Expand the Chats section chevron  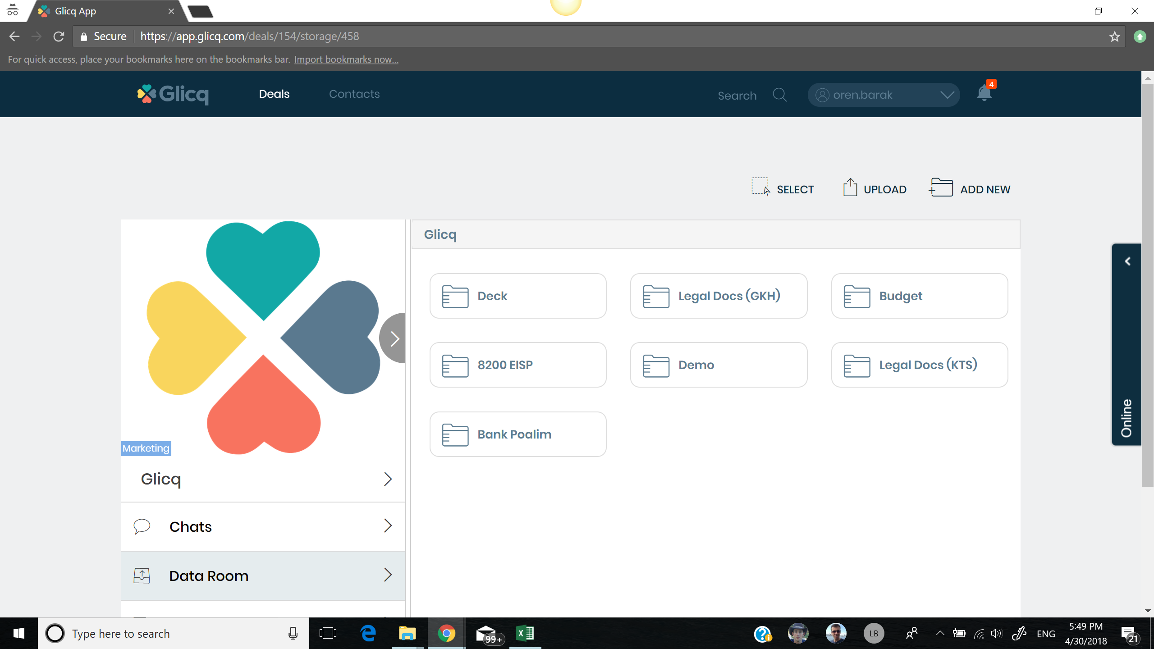(x=388, y=526)
